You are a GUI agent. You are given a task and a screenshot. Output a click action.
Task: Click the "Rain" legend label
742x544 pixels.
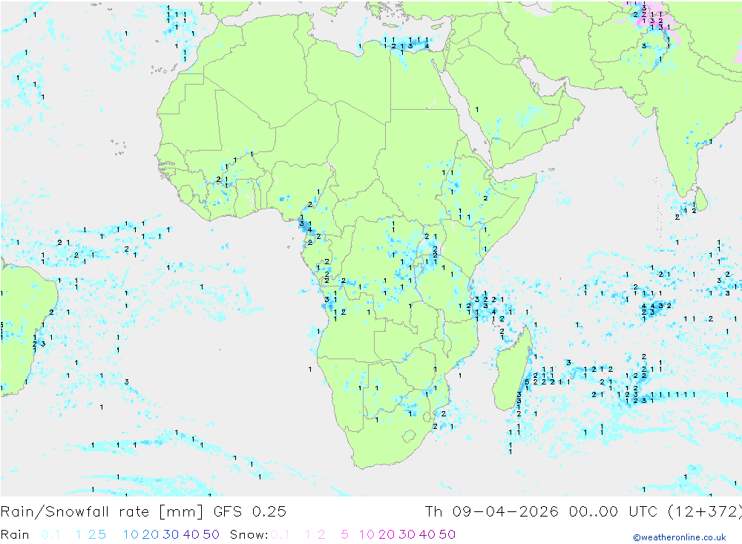[x=15, y=534]
